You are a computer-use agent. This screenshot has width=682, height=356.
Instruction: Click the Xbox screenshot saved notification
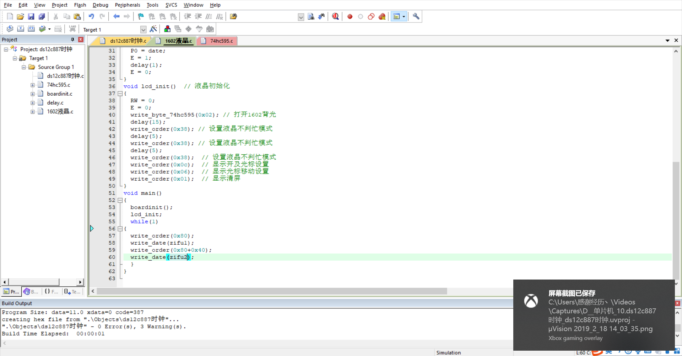click(594, 315)
